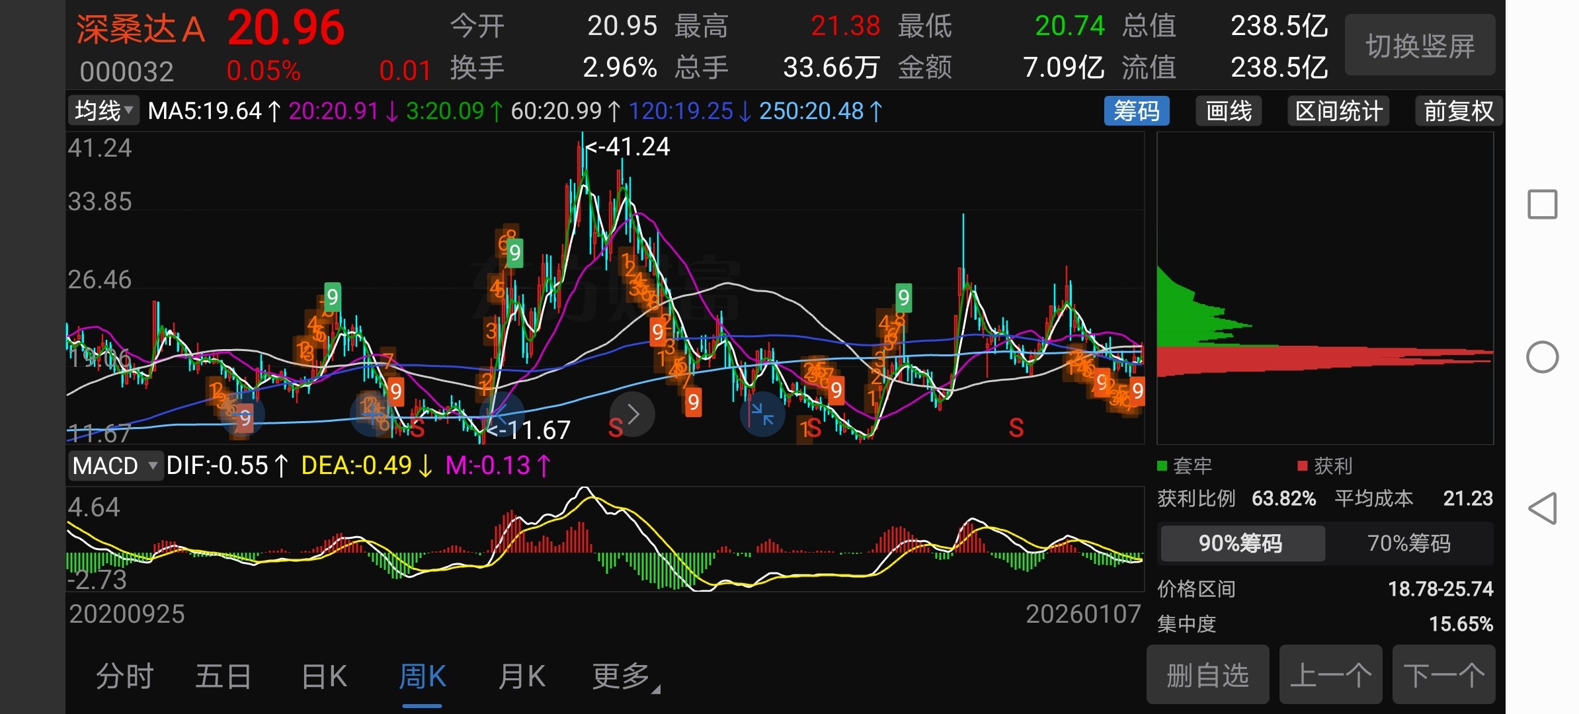Tap green 9 marker above price peak

514,253
